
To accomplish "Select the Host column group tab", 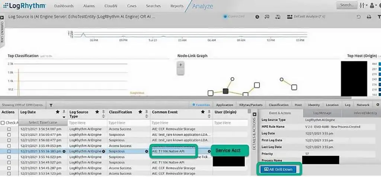I will (x=298, y=105).
